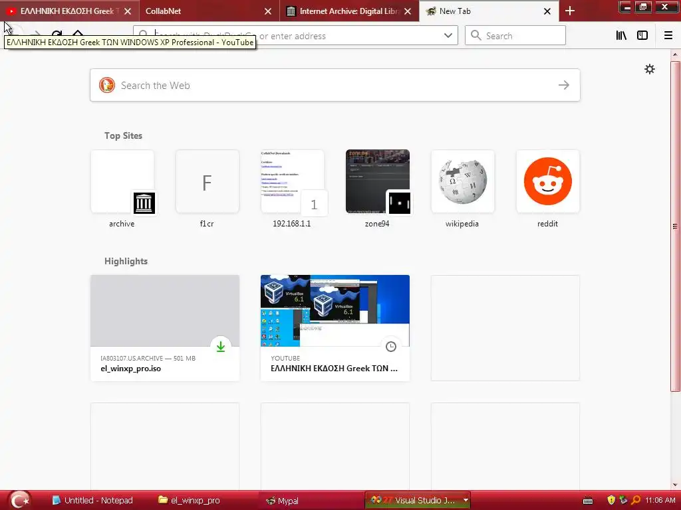Open new tab settings gear
This screenshot has width=681, height=510.
[x=649, y=69]
